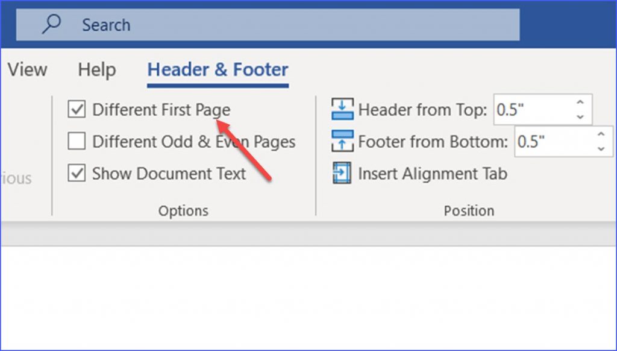The image size is (617, 351).
Task: Click the Footer from Bottom icon
Action: click(x=342, y=141)
